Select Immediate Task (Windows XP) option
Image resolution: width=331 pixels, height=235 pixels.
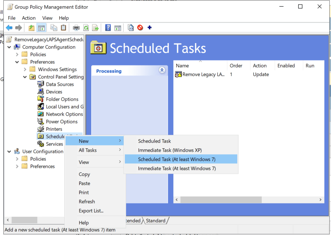170,150
